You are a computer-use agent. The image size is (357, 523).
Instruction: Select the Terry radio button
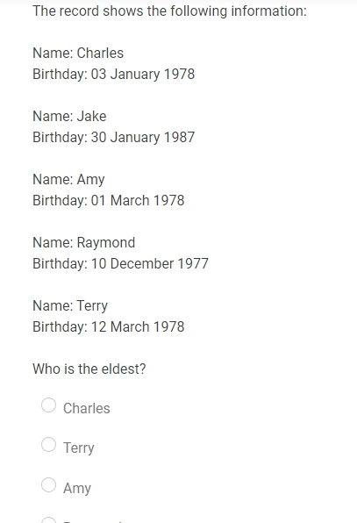pos(48,445)
